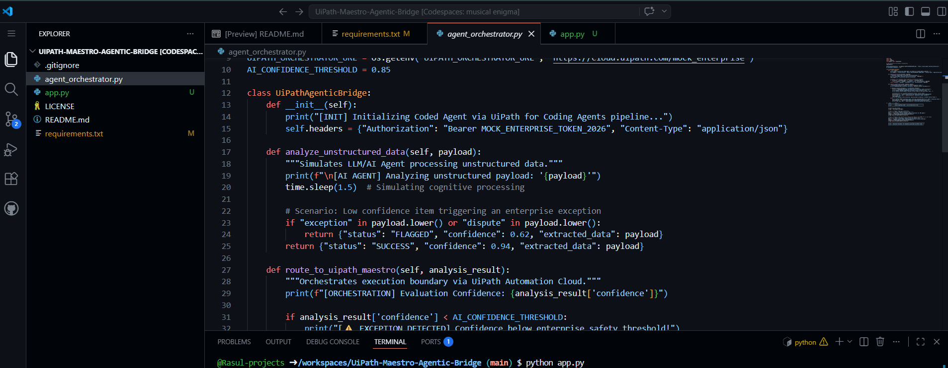Open README.md in the Explorer
Image resolution: width=948 pixels, height=368 pixels.
coord(116,120)
